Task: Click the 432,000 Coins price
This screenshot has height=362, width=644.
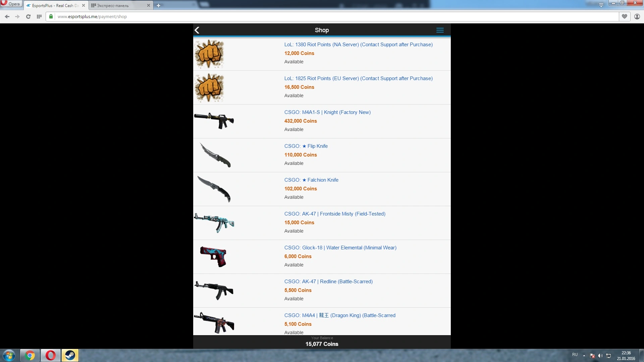Action: pyautogui.click(x=301, y=121)
